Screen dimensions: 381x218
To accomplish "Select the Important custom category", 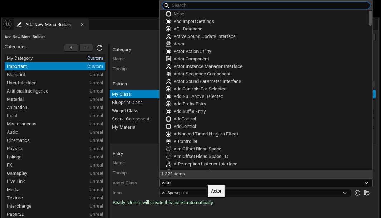I will tap(55, 66).
